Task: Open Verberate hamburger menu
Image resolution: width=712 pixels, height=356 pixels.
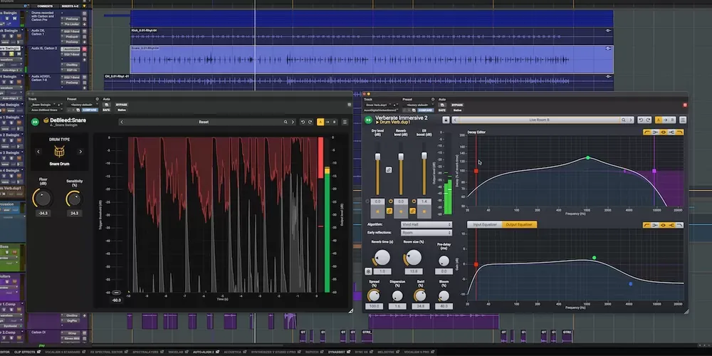Action: pyautogui.click(x=683, y=120)
